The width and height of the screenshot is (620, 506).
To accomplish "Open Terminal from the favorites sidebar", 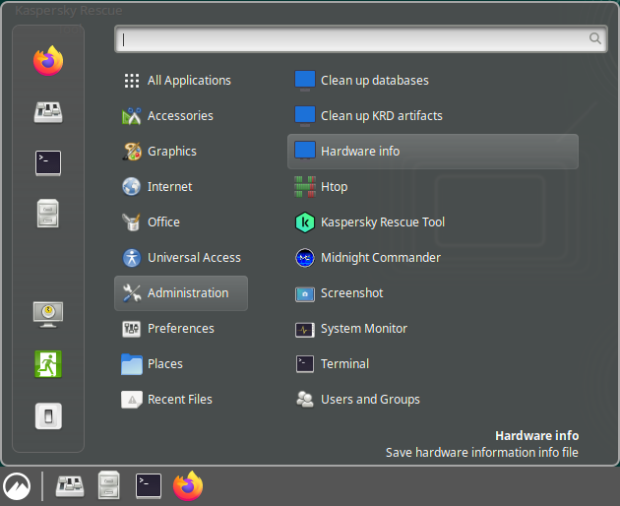I will (x=48, y=162).
